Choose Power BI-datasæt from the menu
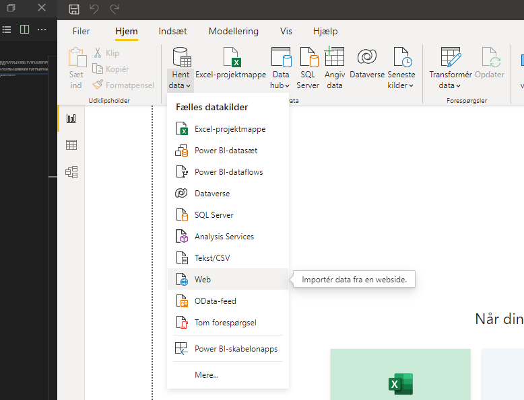Image resolution: width=524 pixels, height=400 pixels. coord(228,151)
